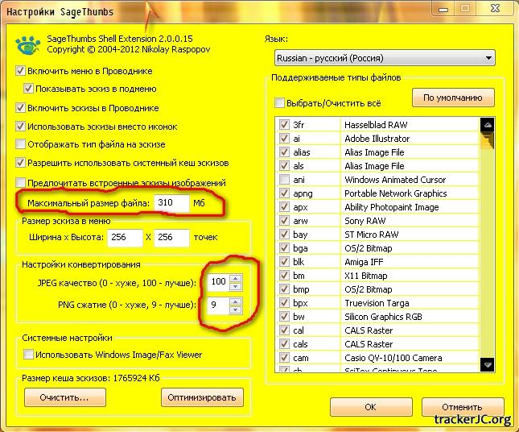This screenshot has width=519, height=432.
Task: Click the file types list scroll-down arrow
Action: (x=486, y=365)
